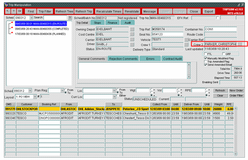Click the Seal No. field showing 654123
The width and height of the screenshot is (248, 160).
[x=167, y=34]
